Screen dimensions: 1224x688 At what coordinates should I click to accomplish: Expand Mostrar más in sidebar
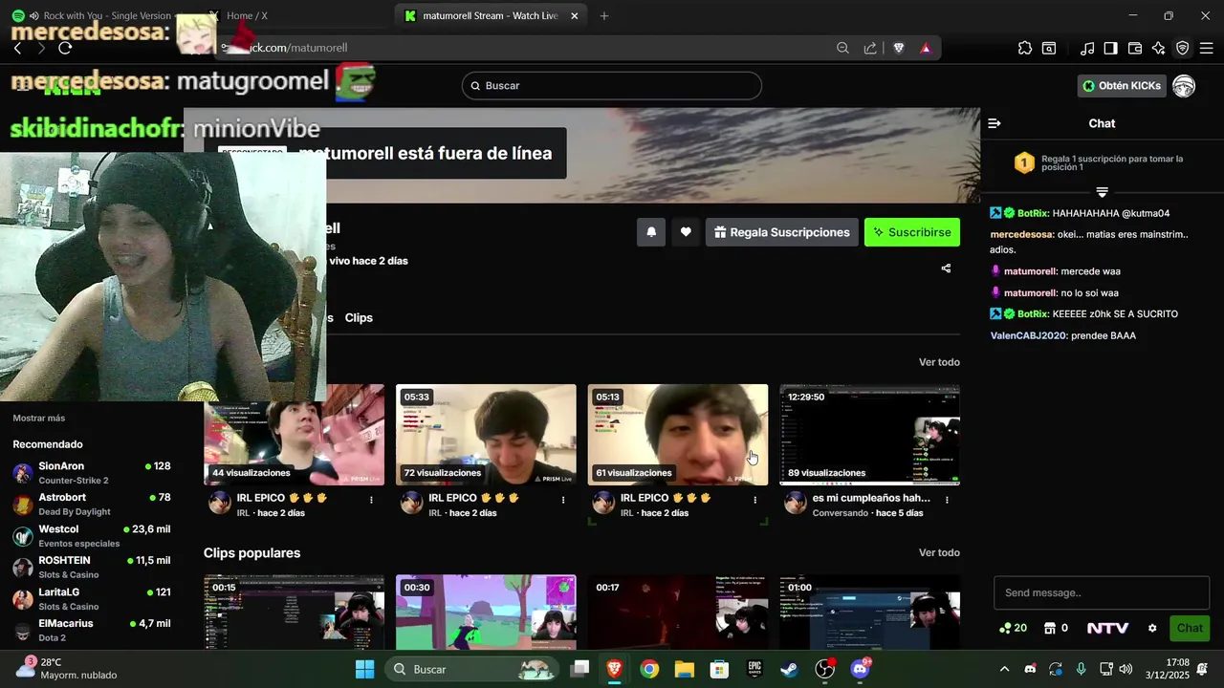click(x=39, y=418)
